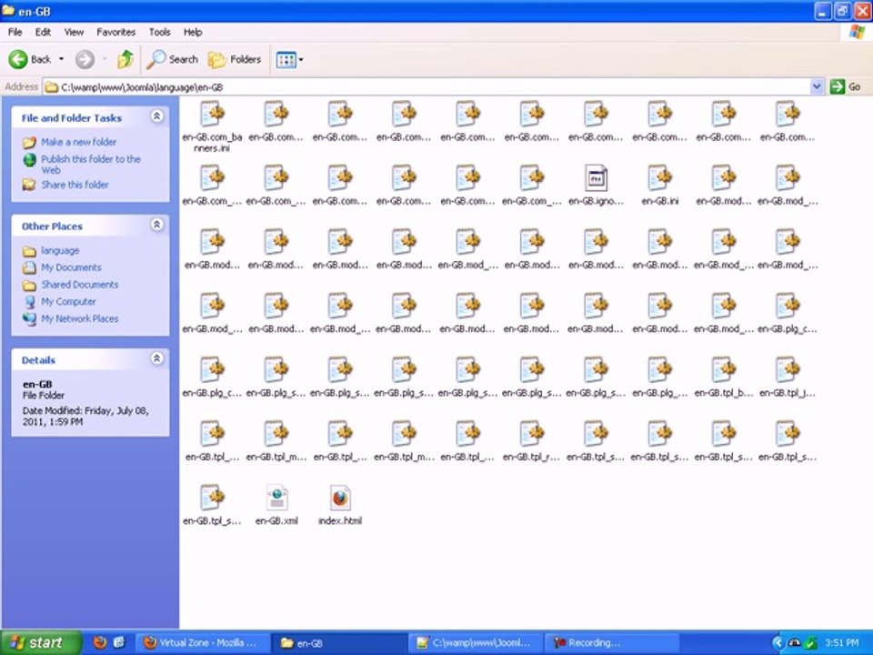
Task: Open the Favorites menu
Action: (x=115, y=33)
